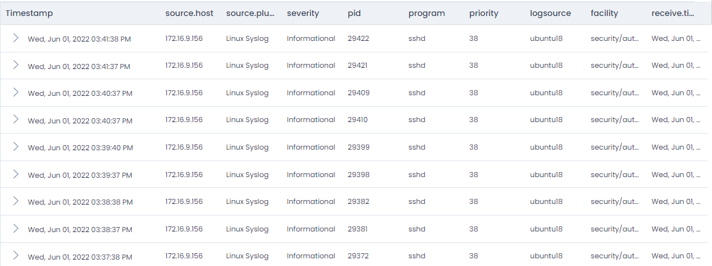Sort by the Timestamp column header

29,13
